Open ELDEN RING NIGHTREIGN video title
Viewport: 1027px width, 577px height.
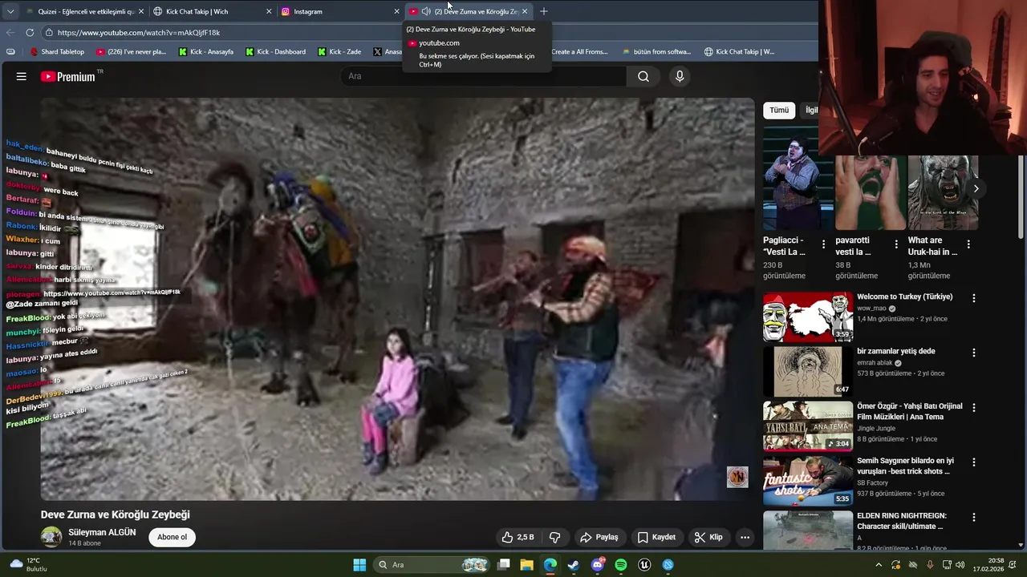(x=902, y=521)
